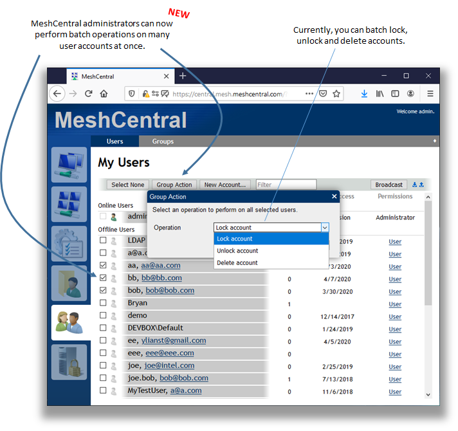Image resolution: width=458 pixels, height=431 pixels.
Task: Open ylianst@gmail.com email link
Action: (174, 340)
